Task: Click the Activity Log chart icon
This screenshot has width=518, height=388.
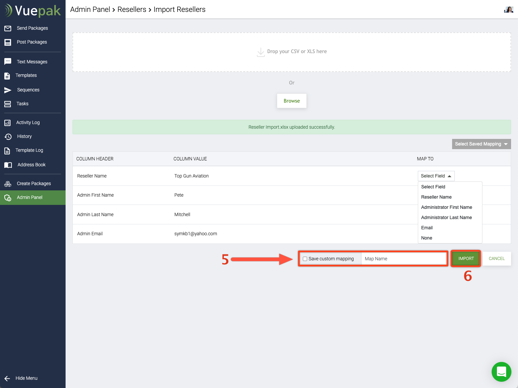Action: pyautogui.click(x=8, y=123)
